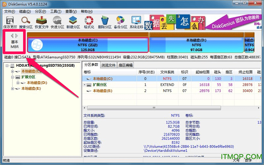The height and width of the screenshot is (165, 264).
Task: Click the 文件系统 column header
Action: pos(167,72)
